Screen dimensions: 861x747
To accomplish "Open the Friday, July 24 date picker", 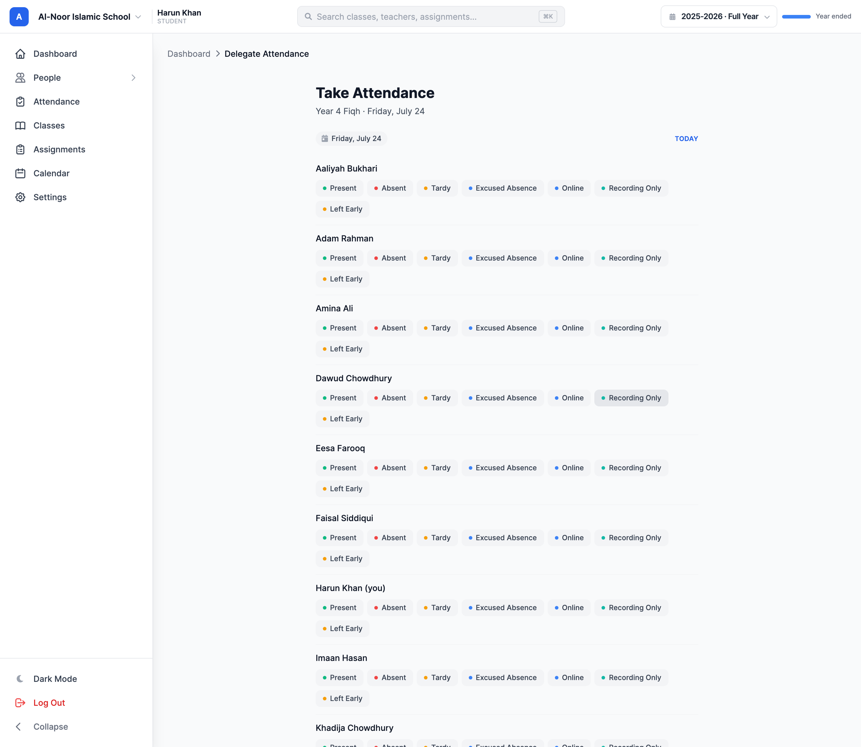I will pos(351,138).
